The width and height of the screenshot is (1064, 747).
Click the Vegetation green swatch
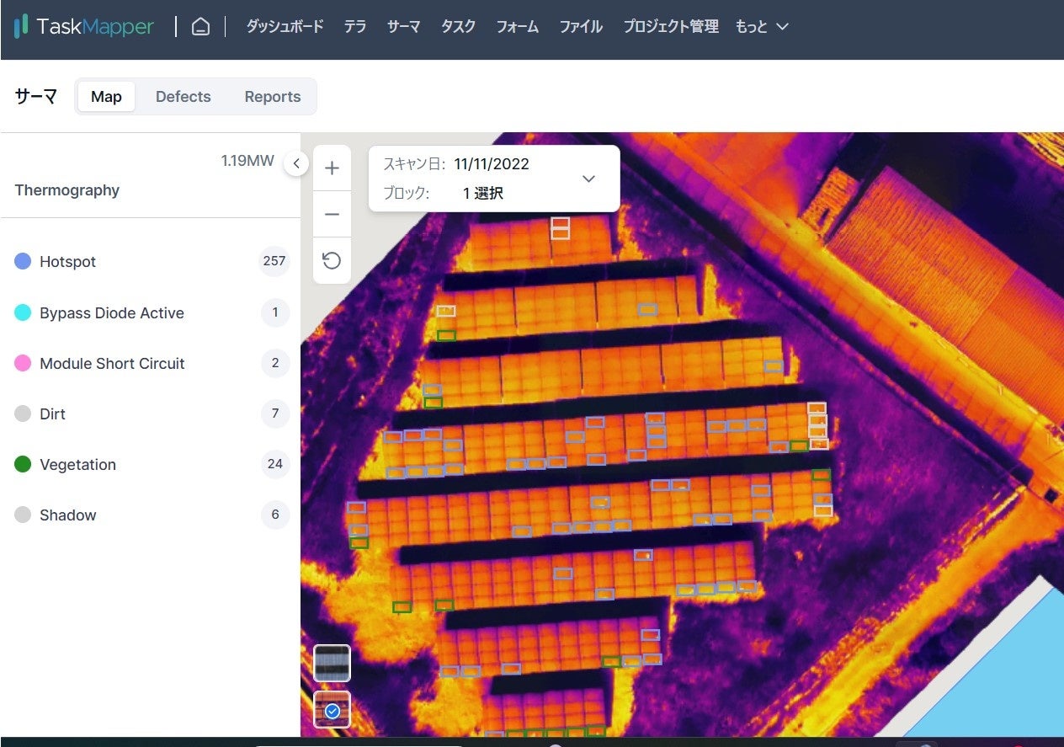coord(24,464)
